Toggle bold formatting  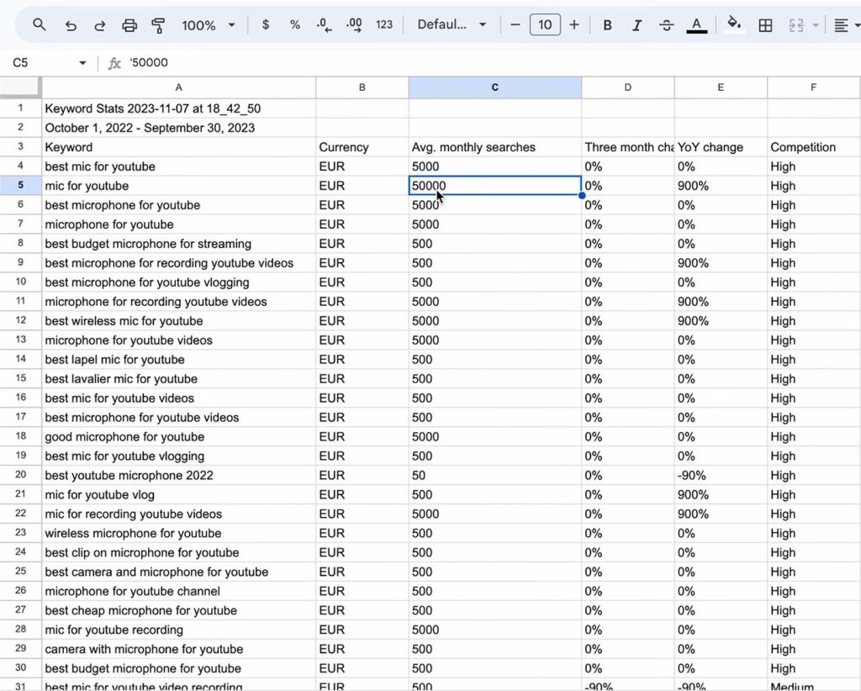point(607,25)
